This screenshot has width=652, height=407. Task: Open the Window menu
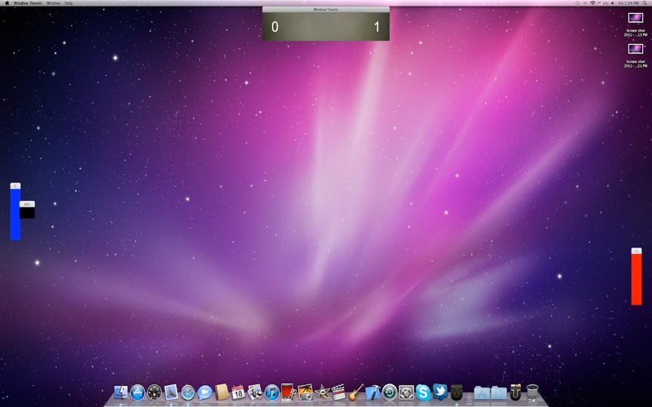click(53, 3)
